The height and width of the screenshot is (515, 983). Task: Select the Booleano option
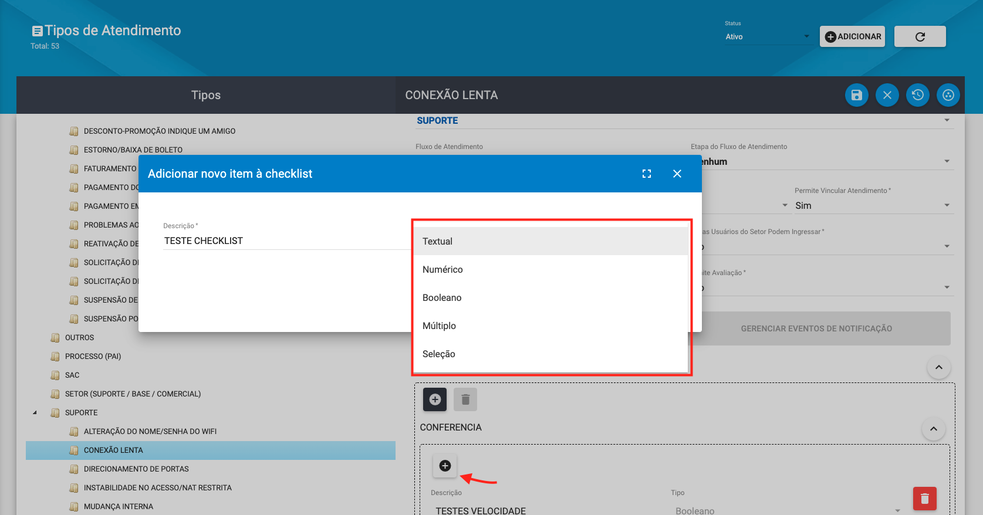click(551, 297)
